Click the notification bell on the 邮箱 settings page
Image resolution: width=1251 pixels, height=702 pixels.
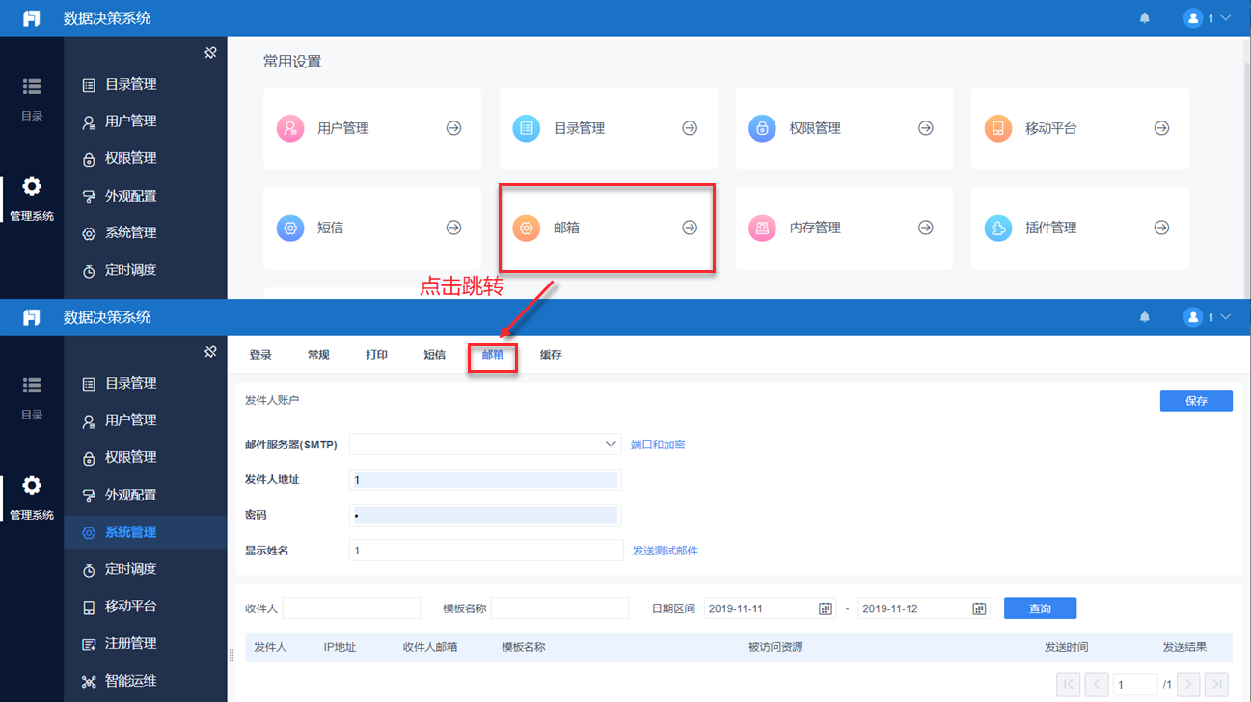1145,317
